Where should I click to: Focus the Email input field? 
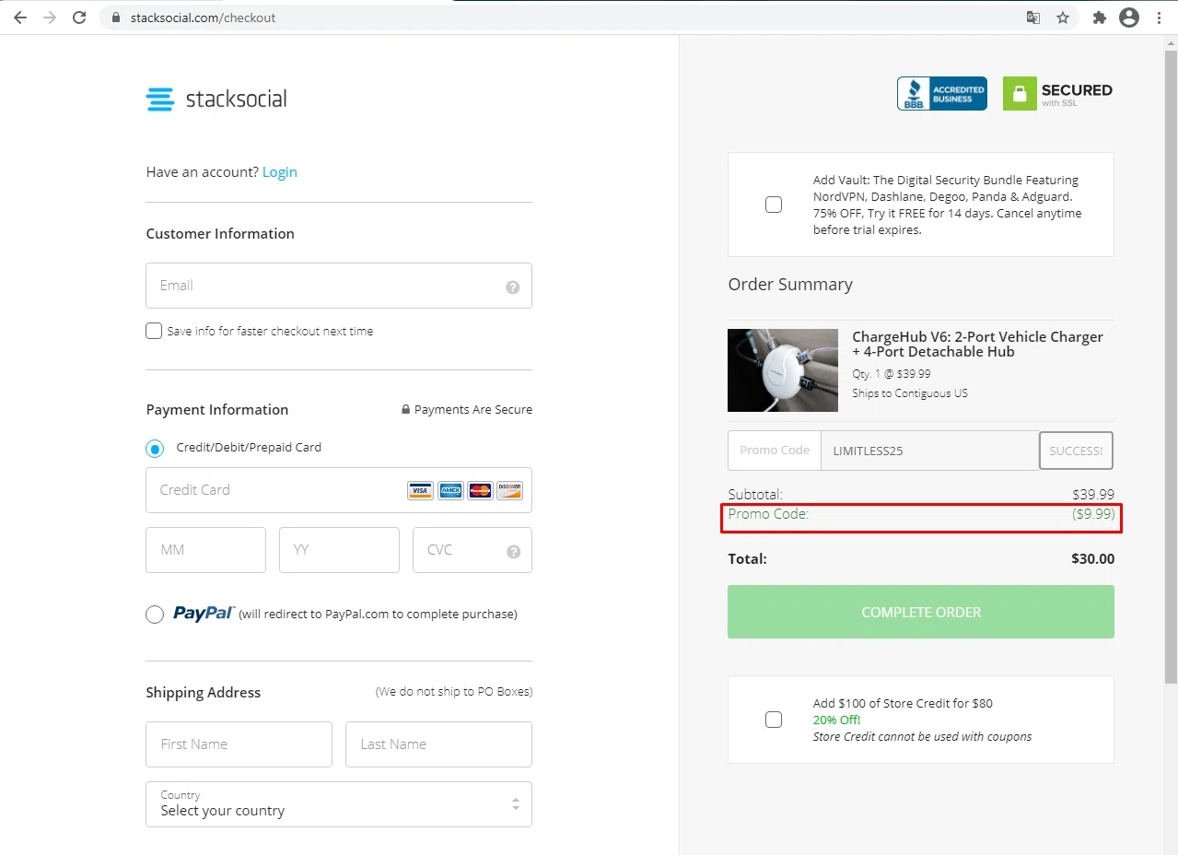(339, 286)
